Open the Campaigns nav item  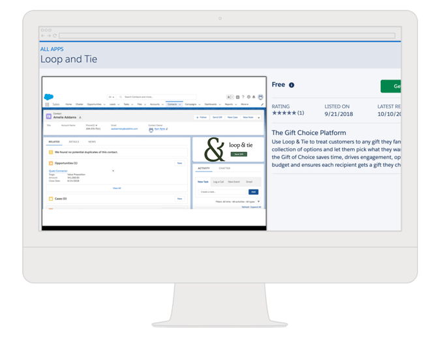point(190,104)
